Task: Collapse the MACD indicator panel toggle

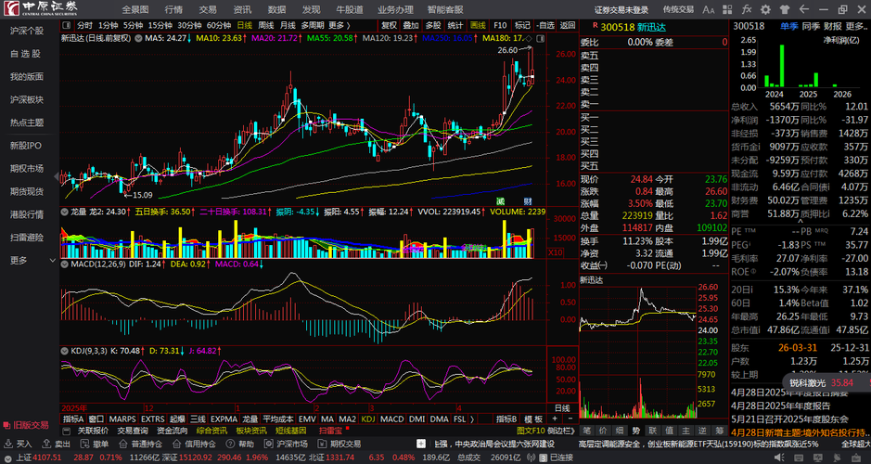Action: coord(65,264)
